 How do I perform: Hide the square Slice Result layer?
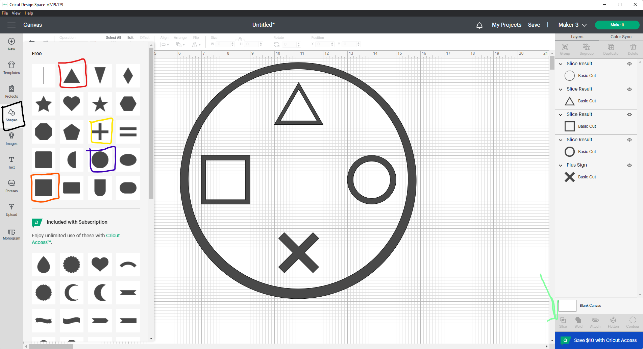pyautogui.click(x=629, y=115)
